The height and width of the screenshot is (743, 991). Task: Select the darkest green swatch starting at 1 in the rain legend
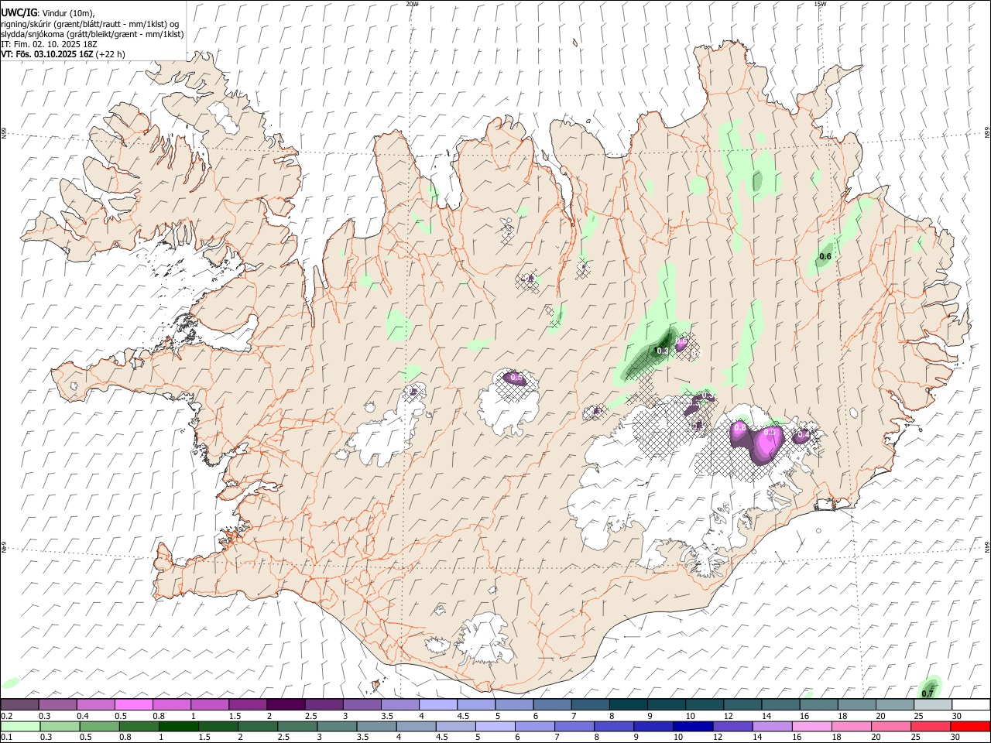178,727
